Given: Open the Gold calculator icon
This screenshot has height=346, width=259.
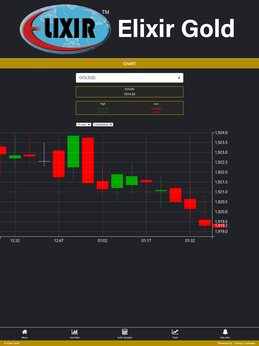Looking at the screenshot, I should pyautogui.click(x=125, y=332).
